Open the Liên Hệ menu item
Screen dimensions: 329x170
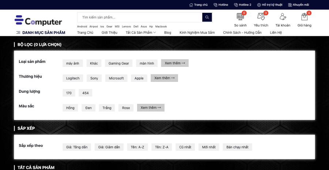point(276,33)
